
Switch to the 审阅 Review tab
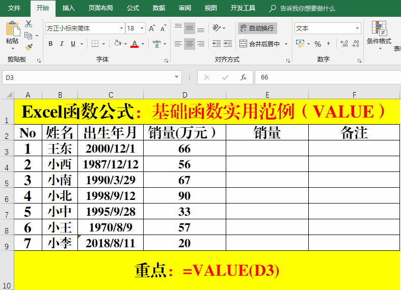point(185,8)
